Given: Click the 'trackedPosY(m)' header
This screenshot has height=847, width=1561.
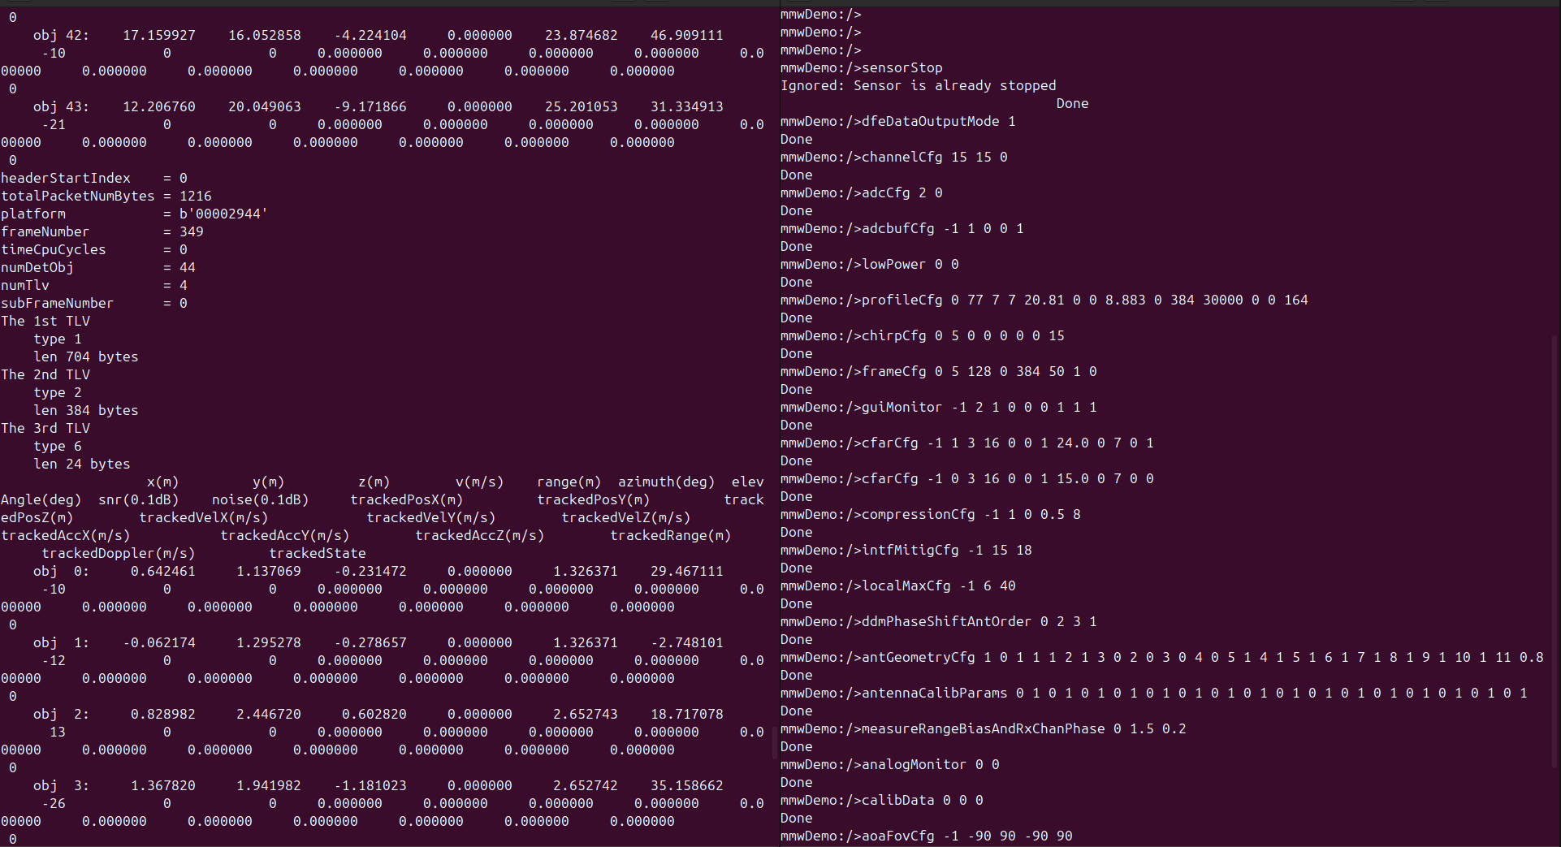Looking at the screenshot, I should pos(594,500).
